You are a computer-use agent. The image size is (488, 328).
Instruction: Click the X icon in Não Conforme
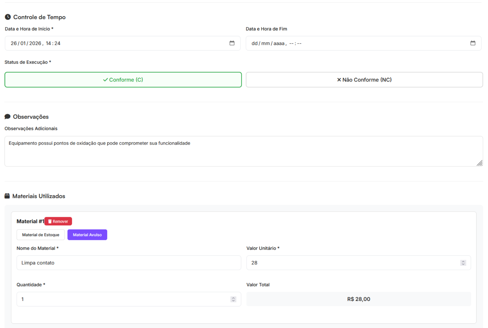click(339, 80)
